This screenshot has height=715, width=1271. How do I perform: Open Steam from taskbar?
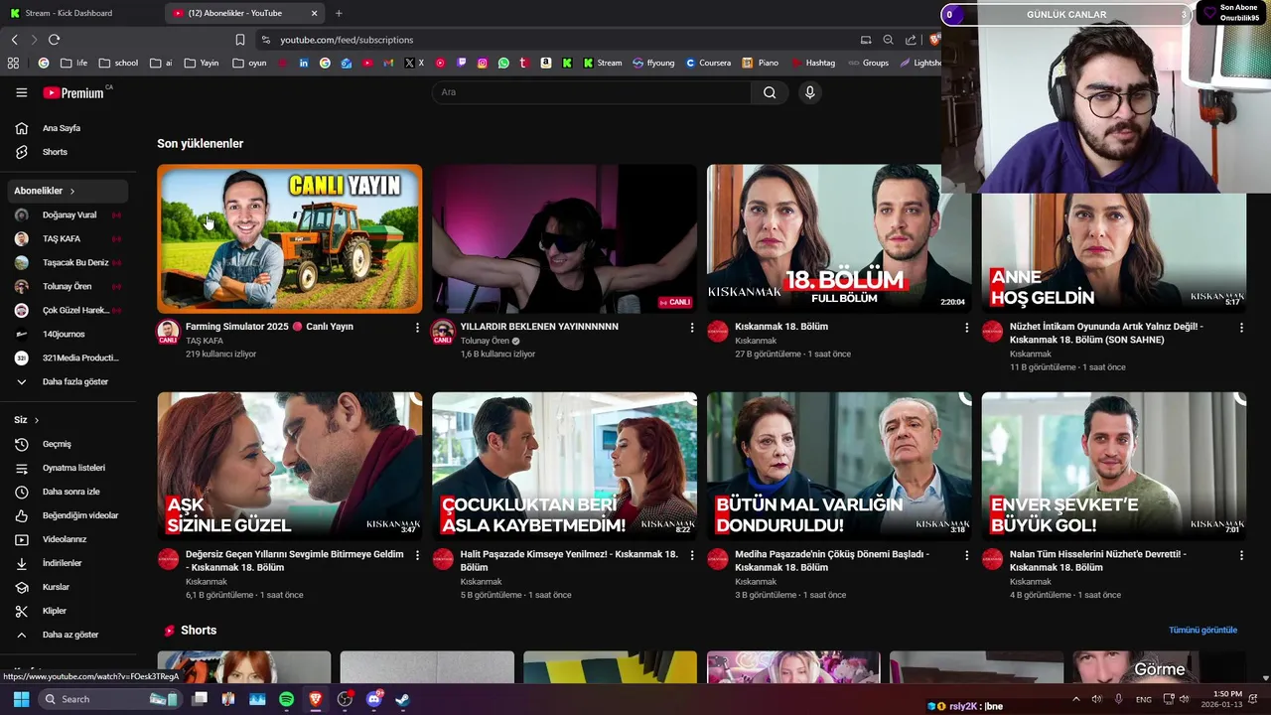point(403,699)
